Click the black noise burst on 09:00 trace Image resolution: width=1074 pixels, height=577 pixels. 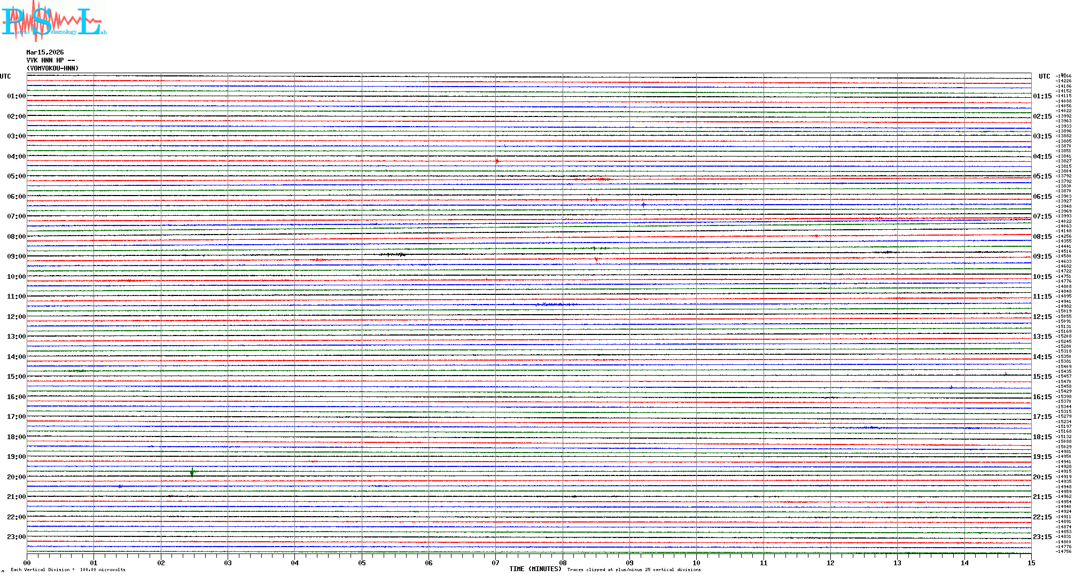click(394, 254)
